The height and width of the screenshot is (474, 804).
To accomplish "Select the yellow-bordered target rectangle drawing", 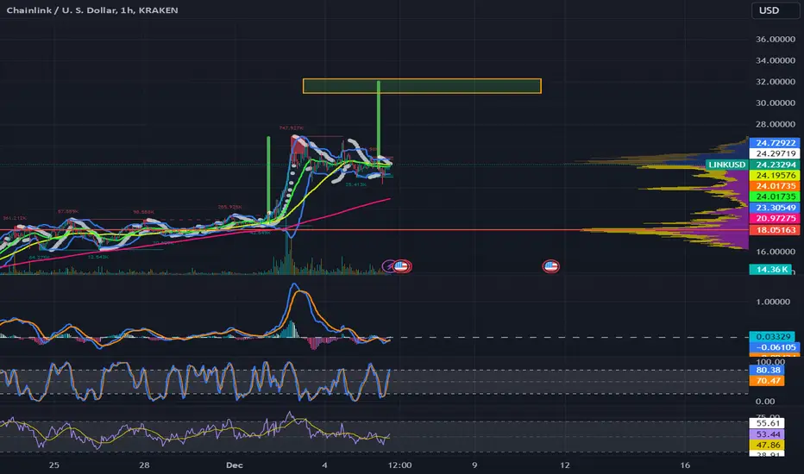I will (422, 85).
